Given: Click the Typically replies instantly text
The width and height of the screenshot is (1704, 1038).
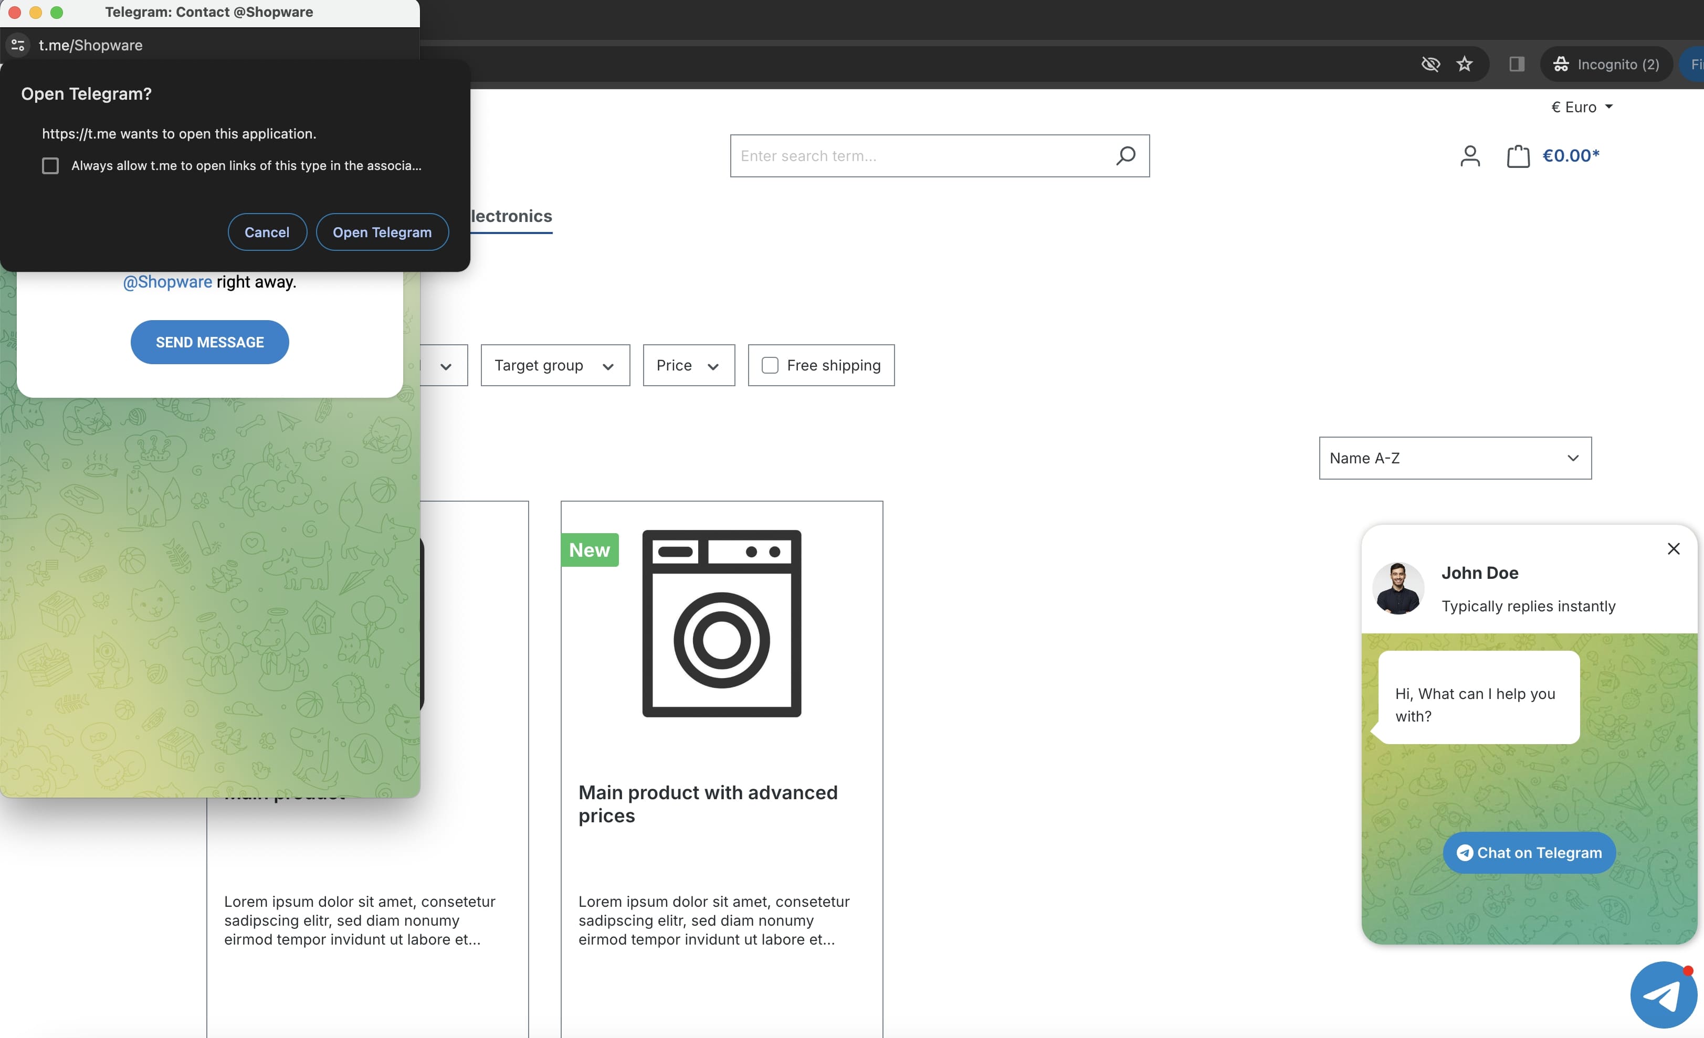Looking at the screenshot, I should click(1528, 607).
